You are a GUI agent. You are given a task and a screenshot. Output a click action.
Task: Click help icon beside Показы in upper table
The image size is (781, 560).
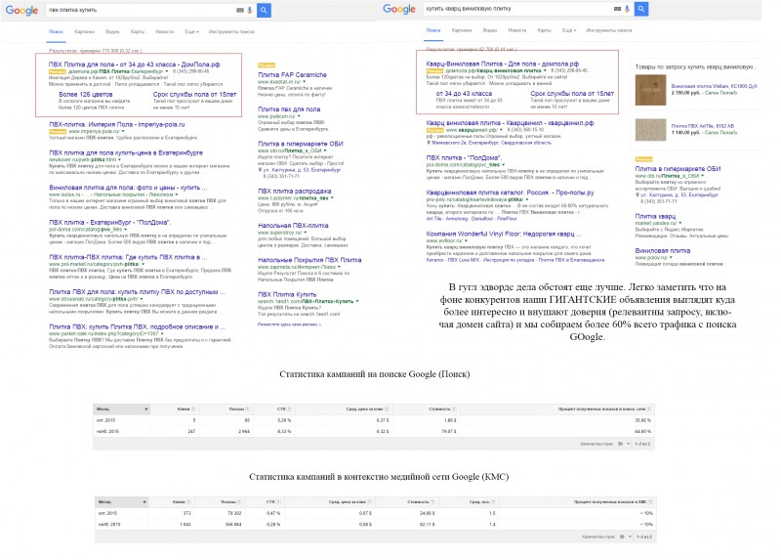(x=248, y=409)
